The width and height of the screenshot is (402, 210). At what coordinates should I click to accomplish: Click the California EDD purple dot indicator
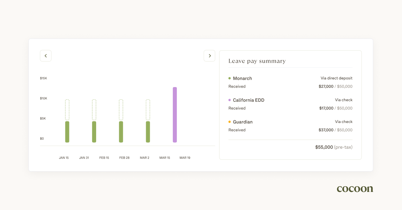[230, 100]
